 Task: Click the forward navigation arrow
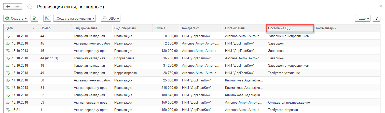coord(17,7)
